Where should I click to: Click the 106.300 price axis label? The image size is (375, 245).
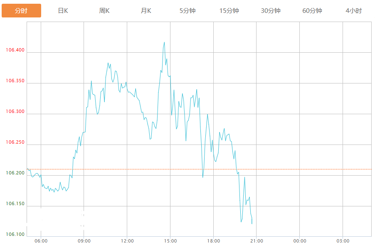pyautogui.click(x=15, y=112)
